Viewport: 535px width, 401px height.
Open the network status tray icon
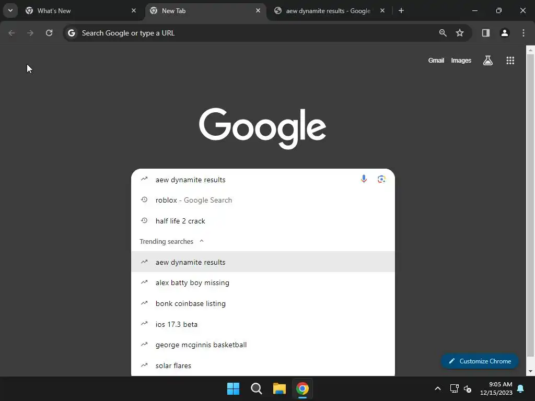454,388
